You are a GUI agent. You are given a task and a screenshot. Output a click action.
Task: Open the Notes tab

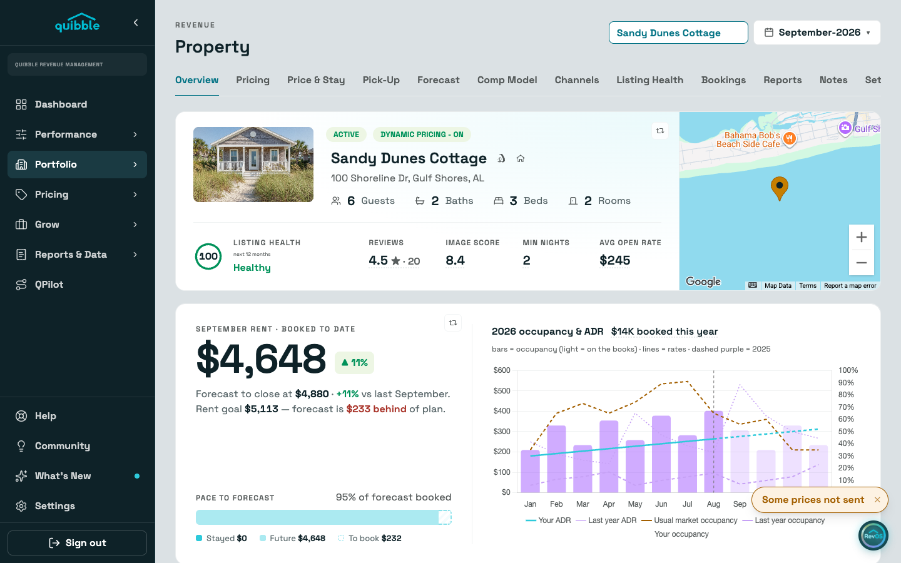tap(833, 80)
